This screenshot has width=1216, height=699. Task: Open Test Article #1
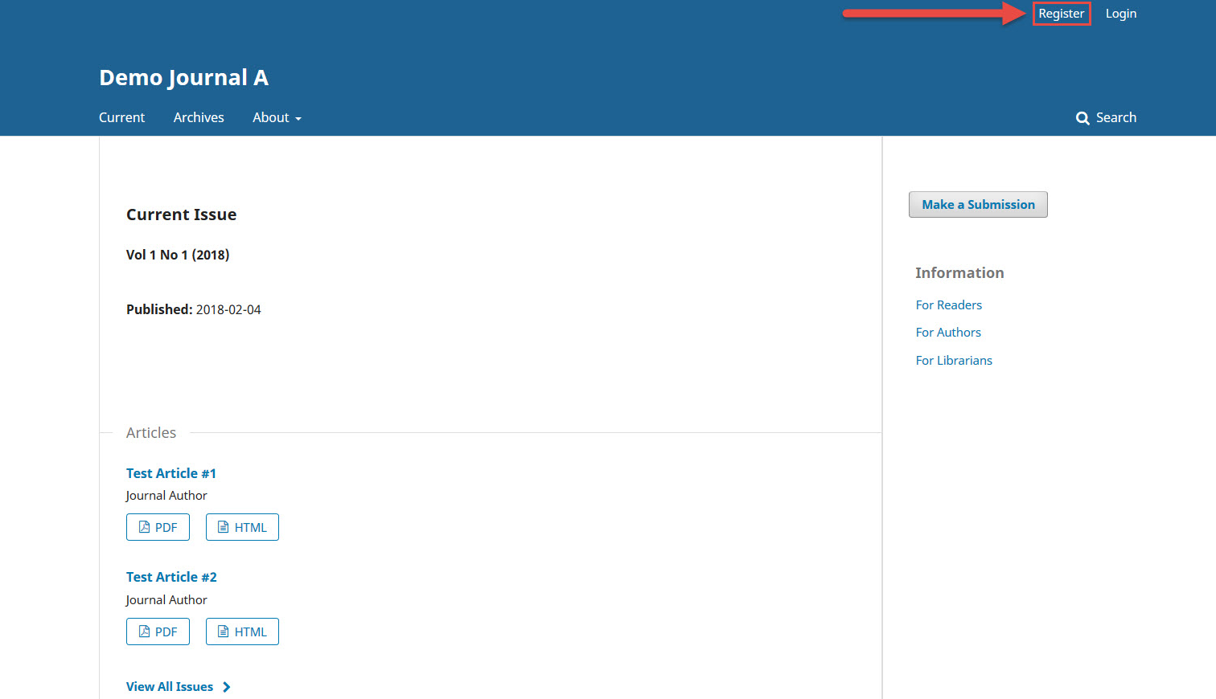point(171,473)
